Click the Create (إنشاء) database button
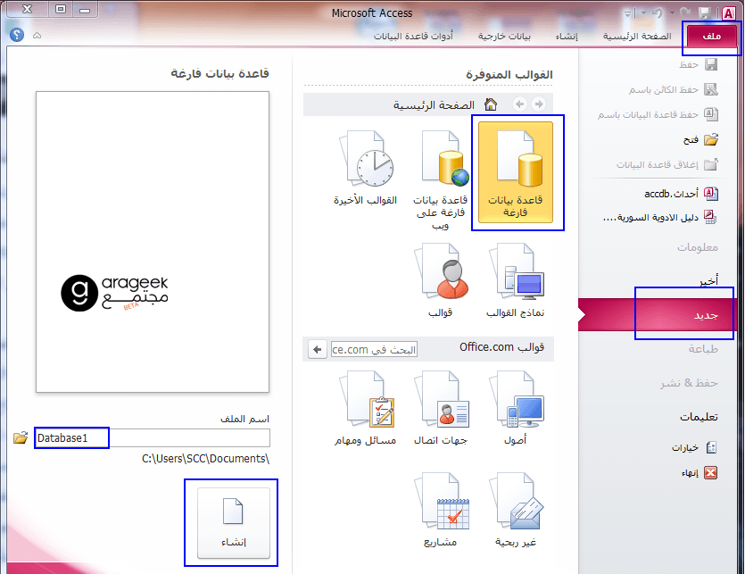The image size is (745, 574). (x=234, y=522)
